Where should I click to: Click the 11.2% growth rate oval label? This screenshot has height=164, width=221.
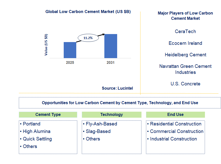pyautogui.click(x=88, y=38)
